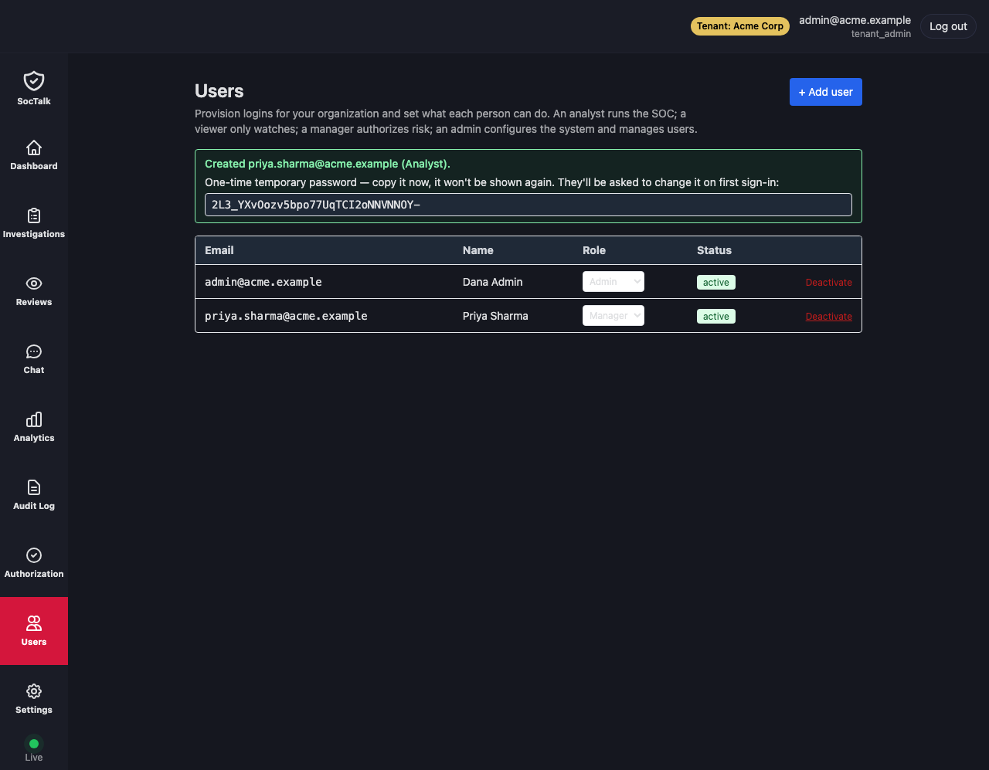This screenshot has height=770, width=989.
Task: Open the Chat bubble icon
Action: 34,351
